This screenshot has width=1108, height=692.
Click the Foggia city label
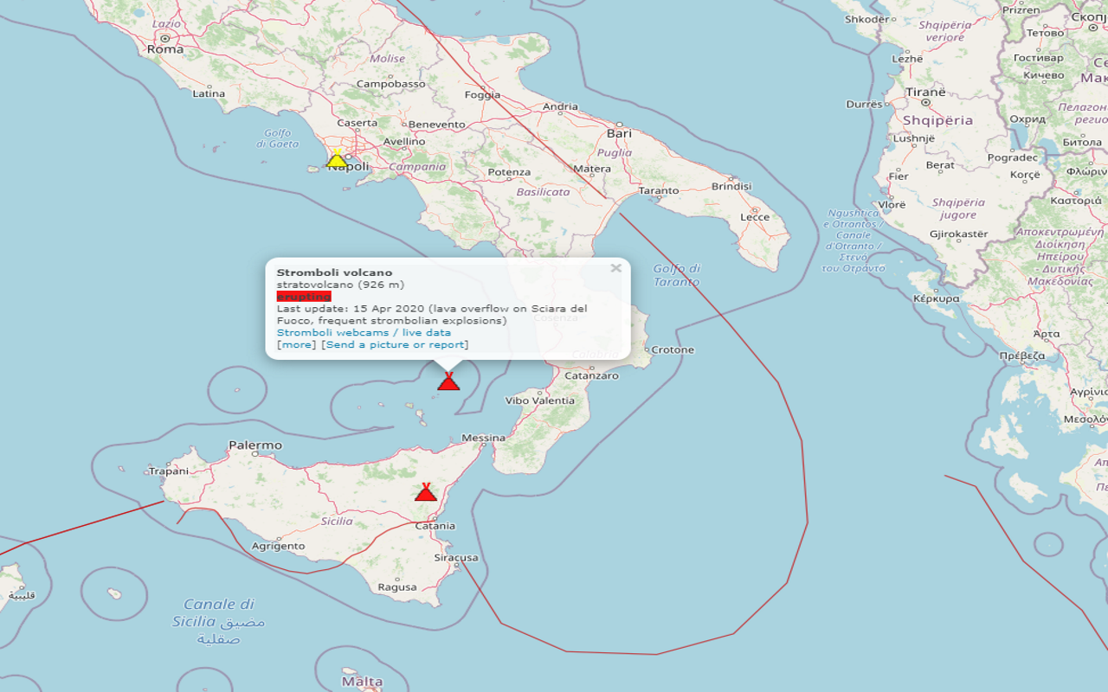point(483,95)
